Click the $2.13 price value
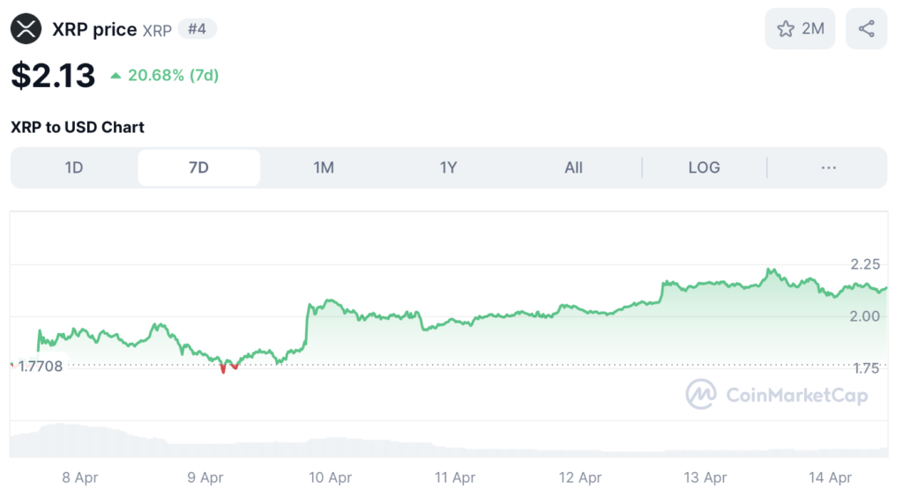 coord(53,76)
